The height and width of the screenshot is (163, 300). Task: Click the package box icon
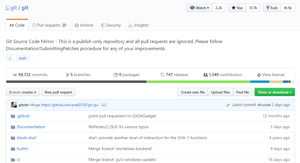[116, 75]
